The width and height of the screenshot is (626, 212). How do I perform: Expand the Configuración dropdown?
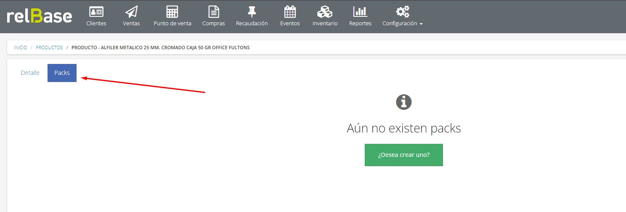pyautogui.click(x=403, y=24)
